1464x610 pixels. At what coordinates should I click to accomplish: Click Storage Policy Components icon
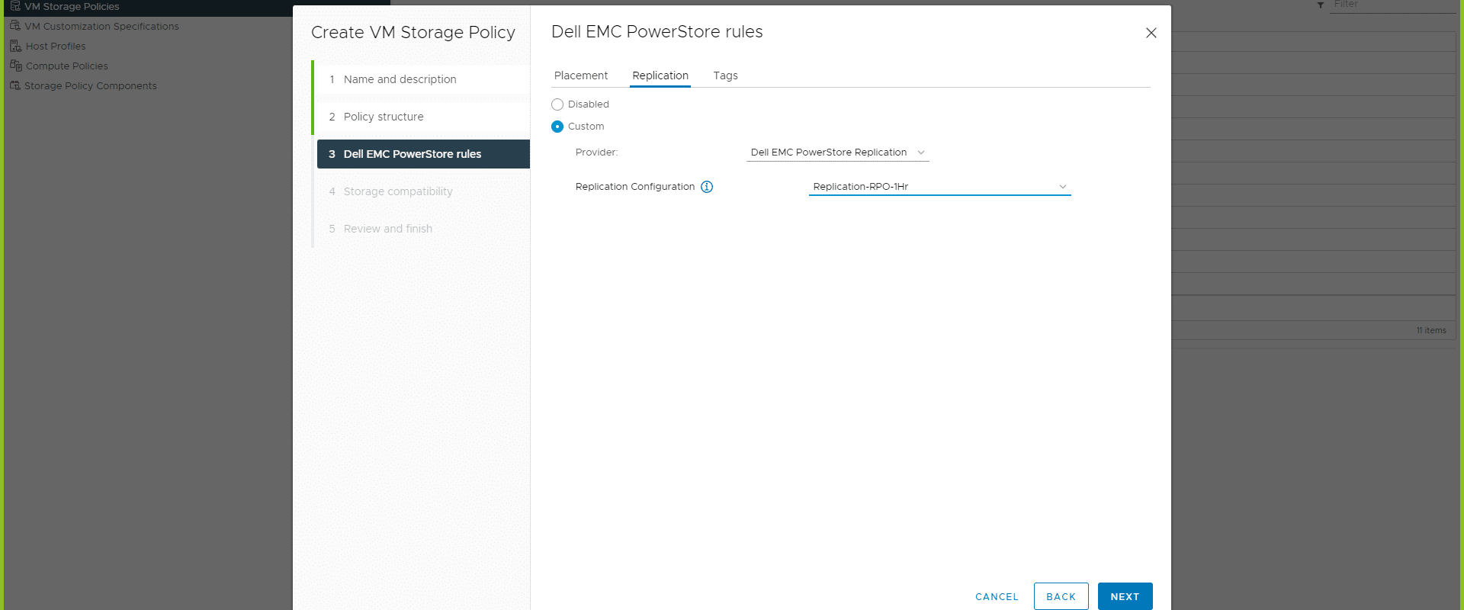point(14,85)
